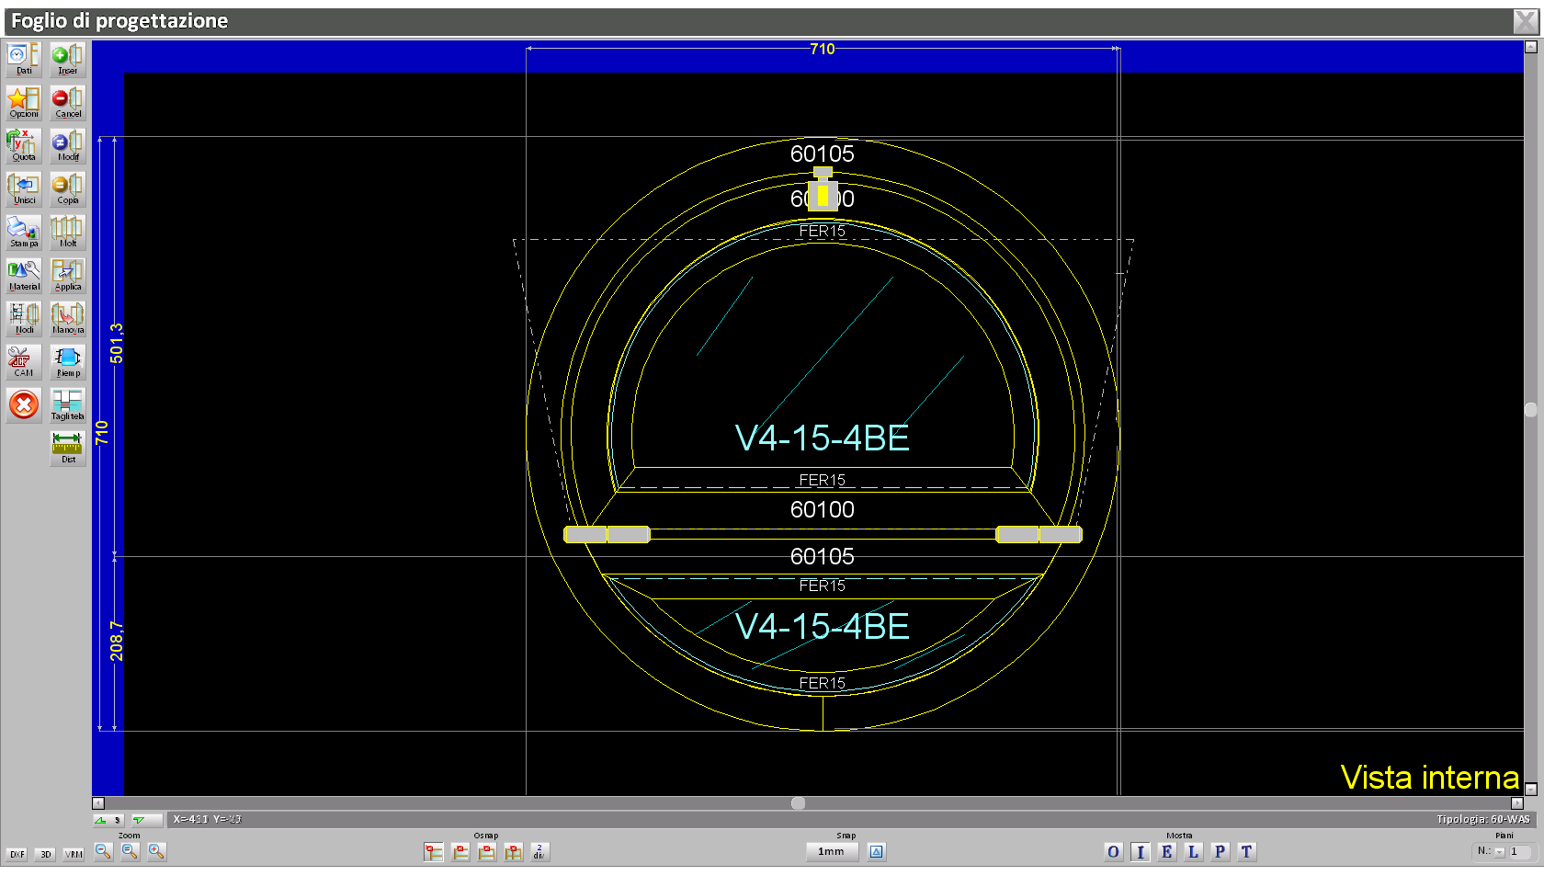Click the vertical scrollbar thumb
Screen dimensions: 1544x876
click(x=1531, y=410)
